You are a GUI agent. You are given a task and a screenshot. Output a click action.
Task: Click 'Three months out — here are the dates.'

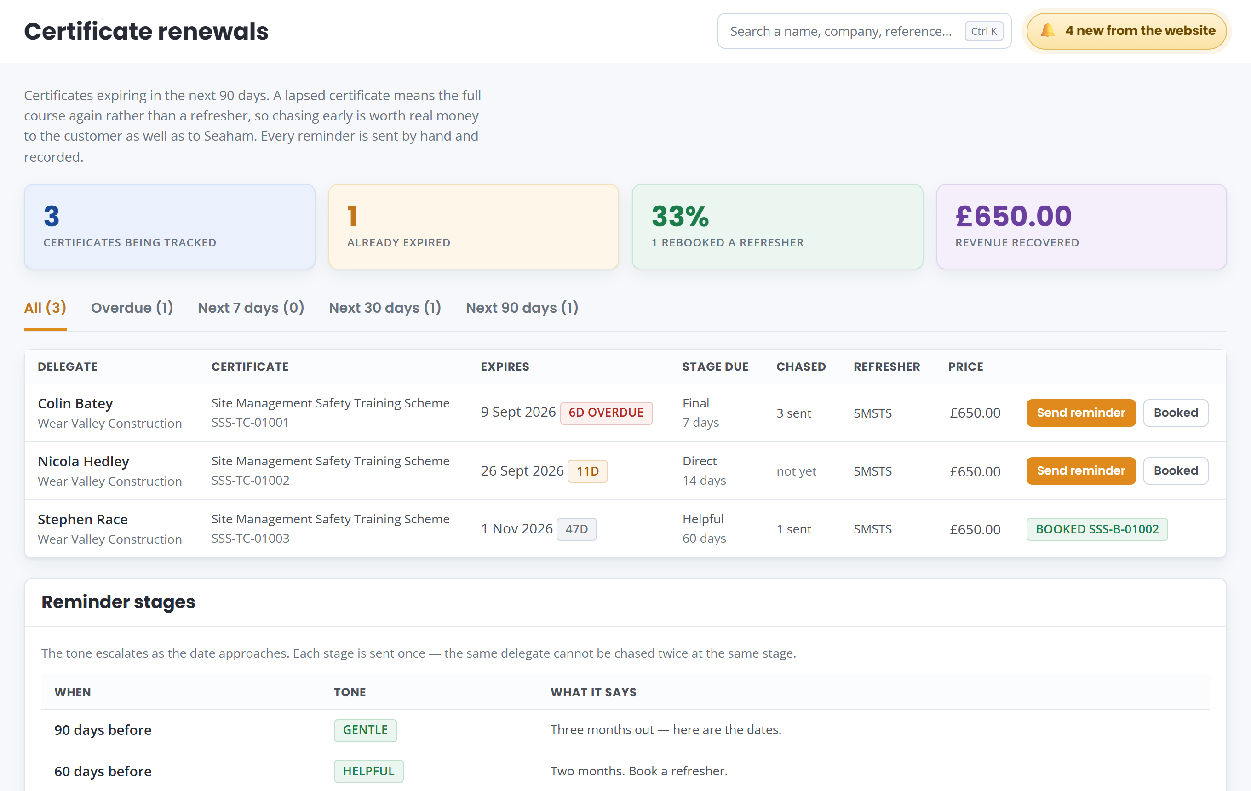click(666, 730)
